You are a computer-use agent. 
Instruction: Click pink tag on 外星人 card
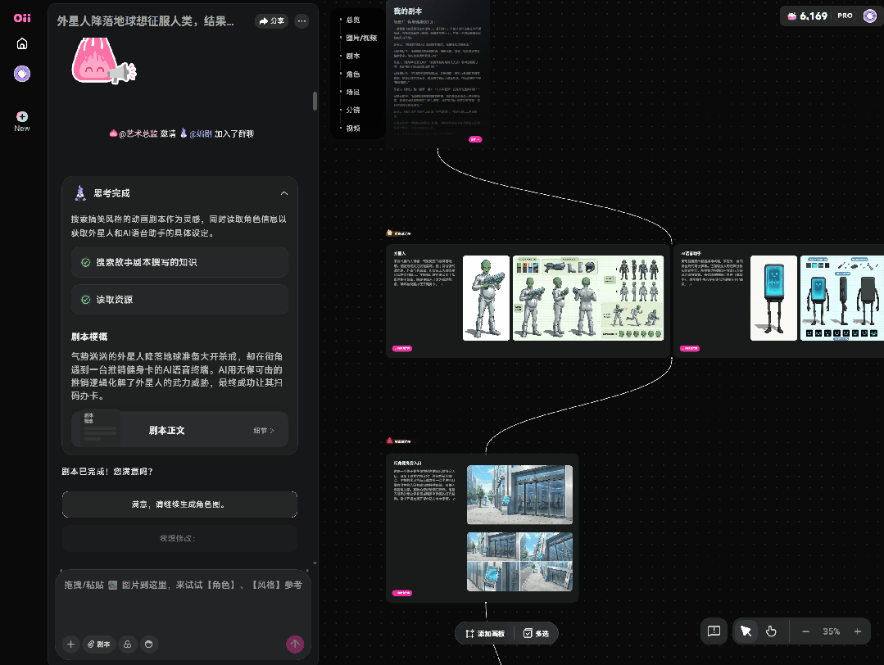[402, 348]
